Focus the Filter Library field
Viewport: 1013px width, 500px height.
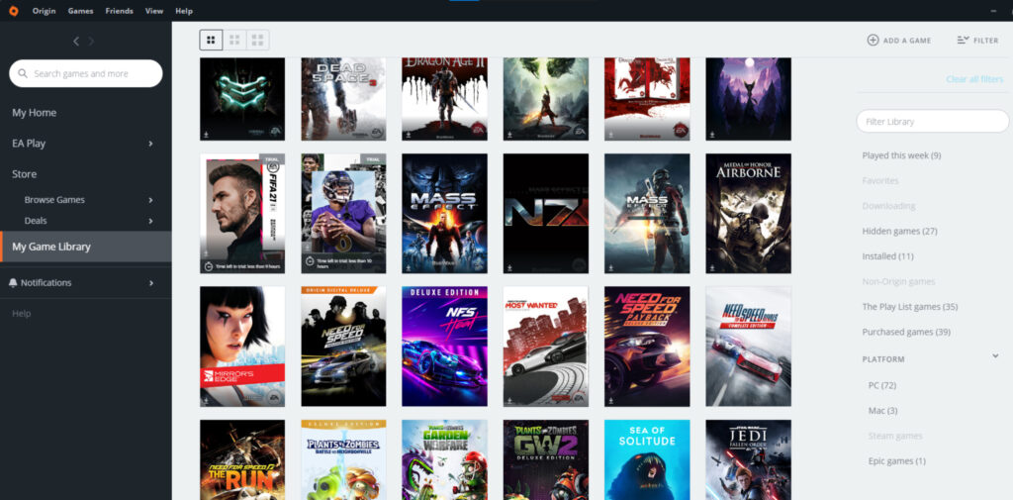[x=932, y=122]
